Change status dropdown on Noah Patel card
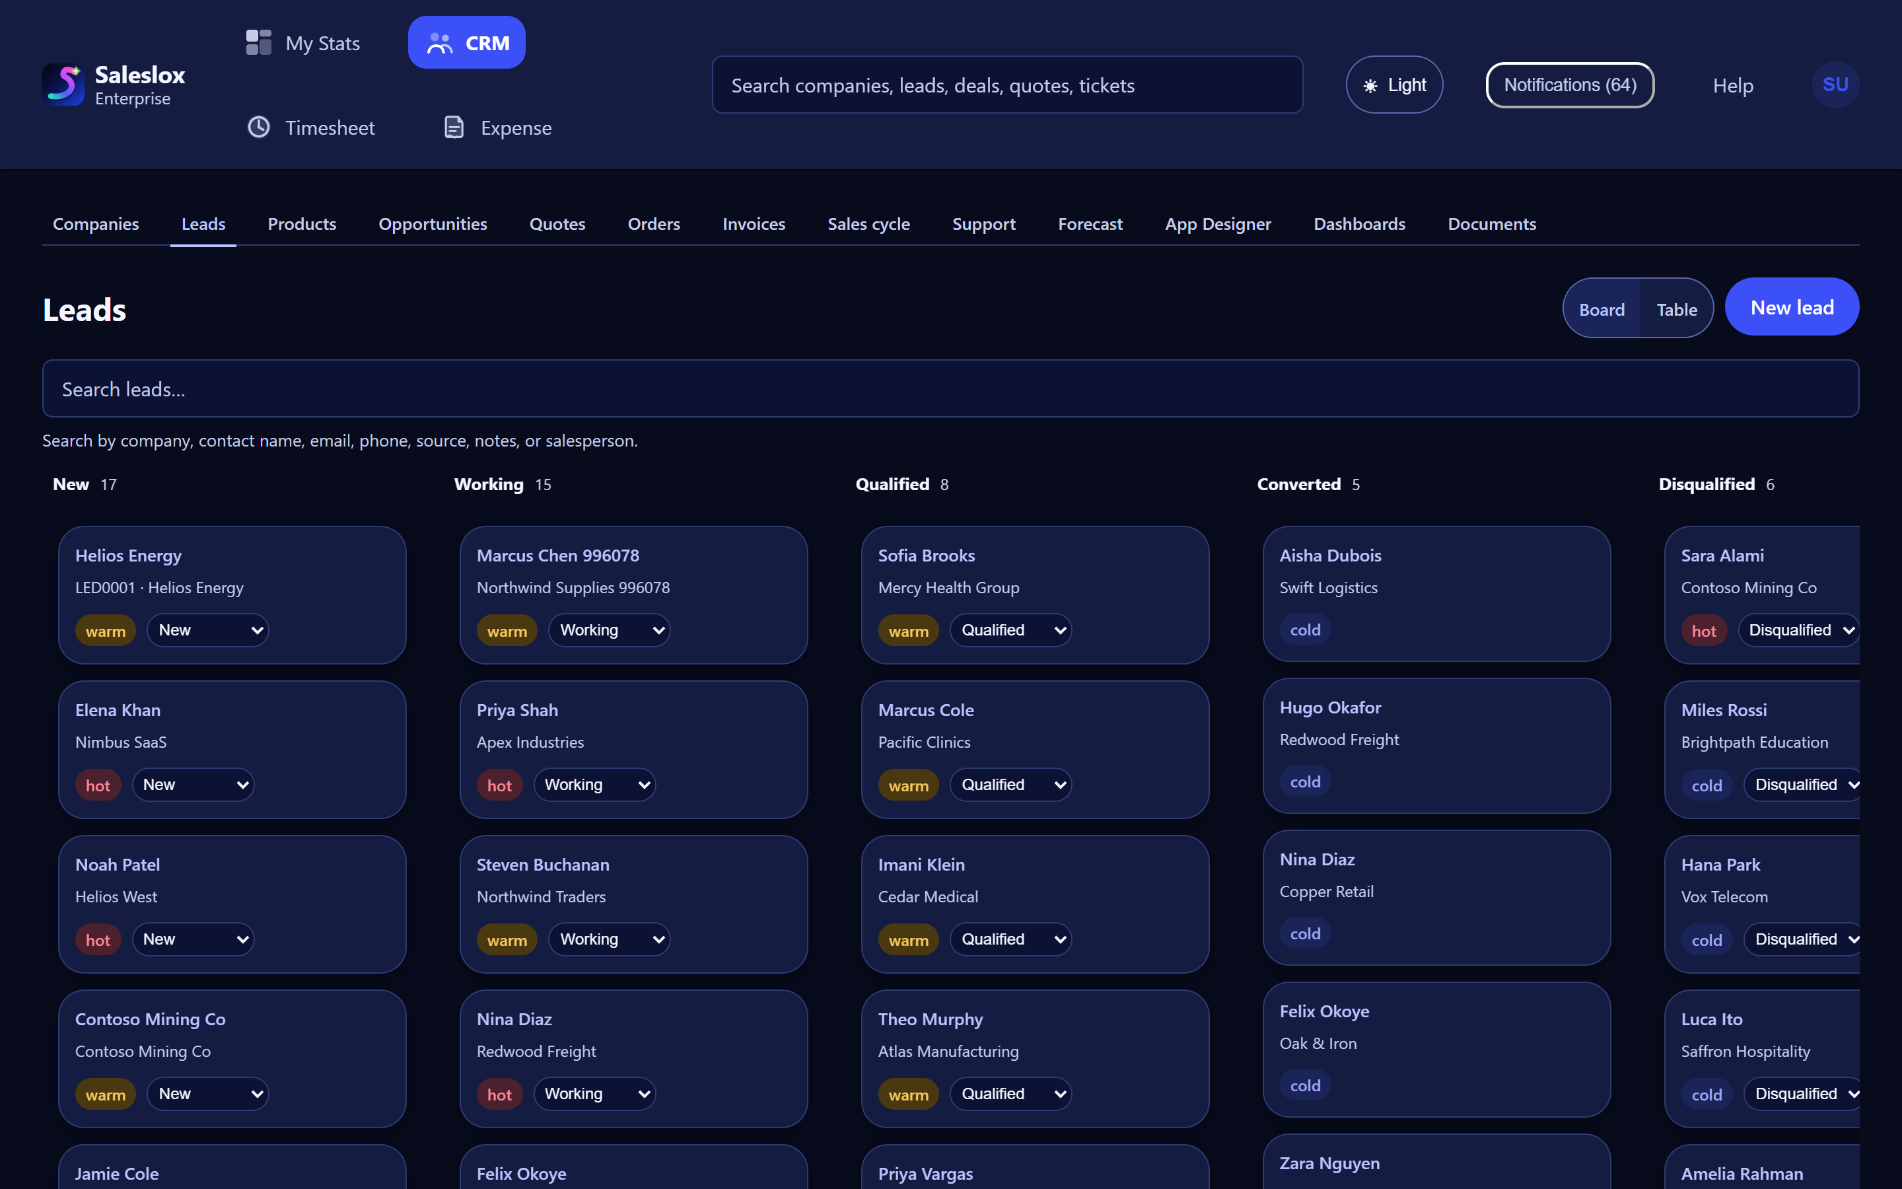1902x1189 pixels. tap(194, 939)
